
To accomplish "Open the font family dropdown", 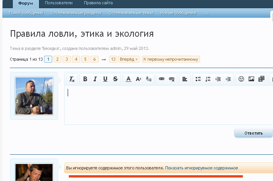I will (x=149, y=79).
